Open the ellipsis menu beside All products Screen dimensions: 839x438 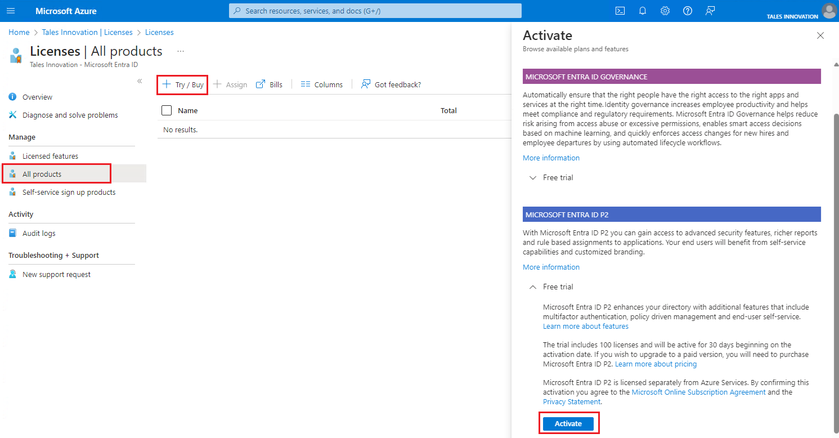181,51
